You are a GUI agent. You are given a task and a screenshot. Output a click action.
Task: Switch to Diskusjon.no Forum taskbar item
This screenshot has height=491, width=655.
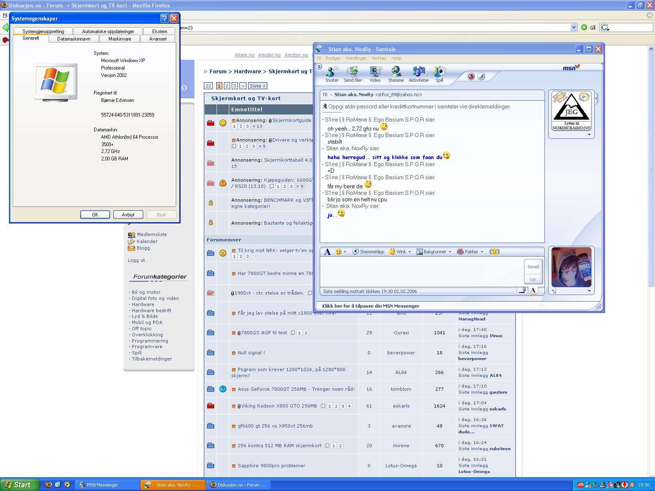239,485
